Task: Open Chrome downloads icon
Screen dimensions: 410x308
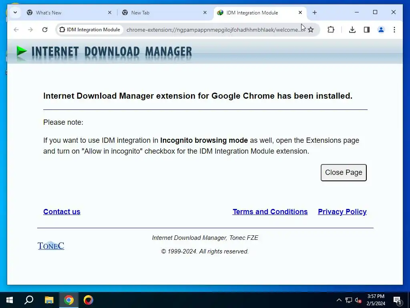Action: pyautogui.click(x=352, y=30)
